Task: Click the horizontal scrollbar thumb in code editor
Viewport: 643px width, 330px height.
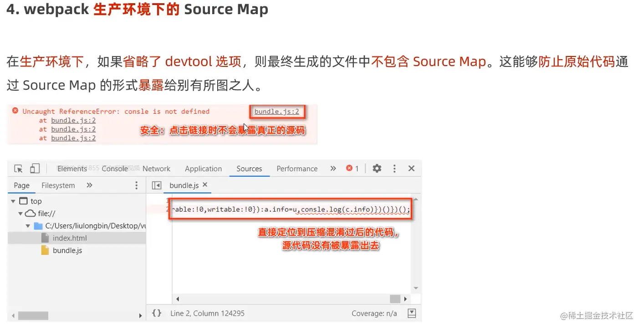Action: pyautogui.click(x=395, y=299)
